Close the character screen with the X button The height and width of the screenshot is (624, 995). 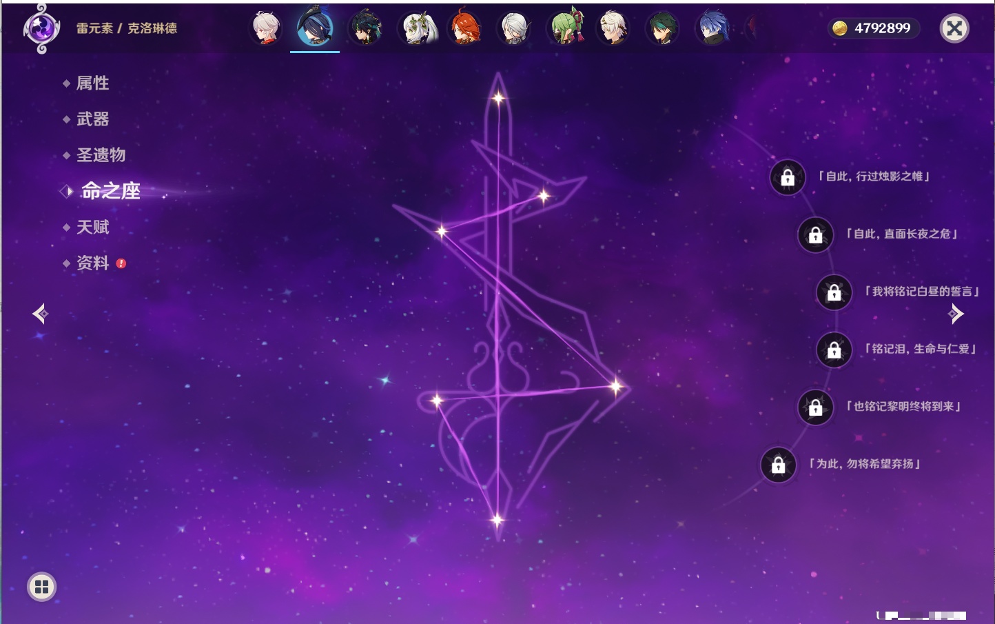tap(955, 28)
